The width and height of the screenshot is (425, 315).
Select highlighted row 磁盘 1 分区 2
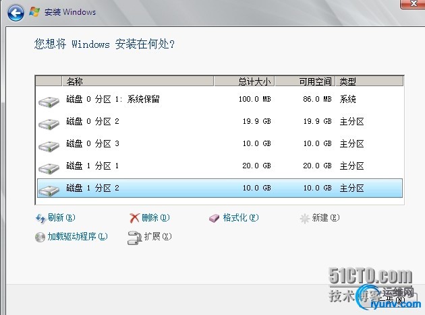(x=219, y=188)
